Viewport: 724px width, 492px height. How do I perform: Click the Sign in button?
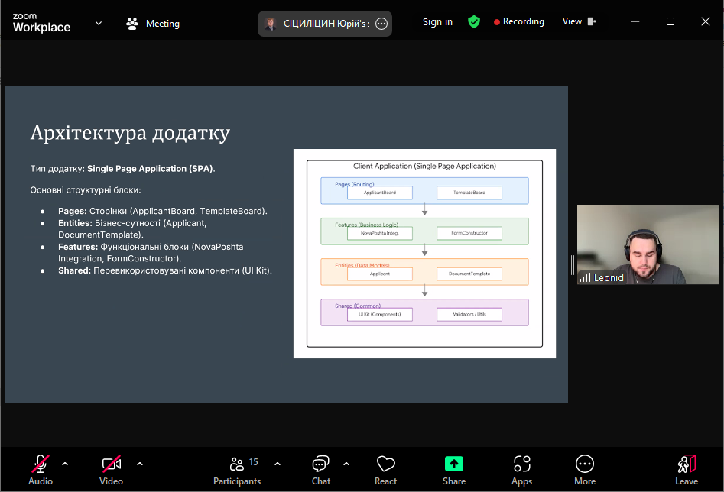[437, 22]
